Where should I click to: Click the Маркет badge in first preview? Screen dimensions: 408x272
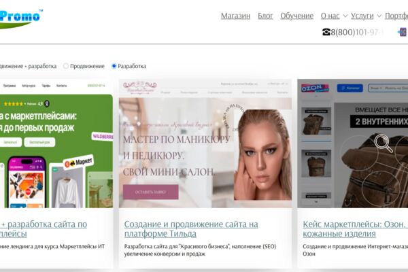click(x=78, y=163)
